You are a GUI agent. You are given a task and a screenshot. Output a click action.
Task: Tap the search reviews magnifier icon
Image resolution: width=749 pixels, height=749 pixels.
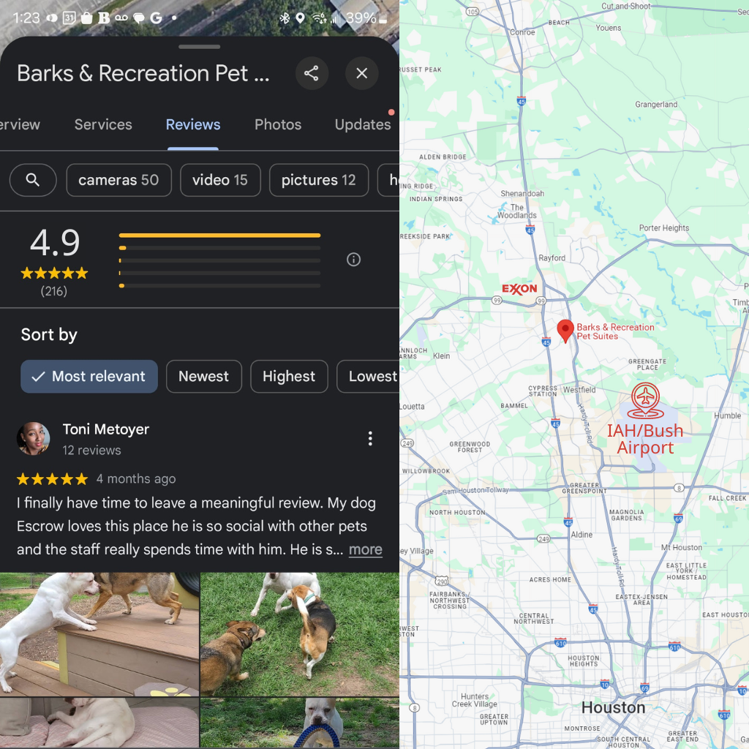[x=33, y=180]
